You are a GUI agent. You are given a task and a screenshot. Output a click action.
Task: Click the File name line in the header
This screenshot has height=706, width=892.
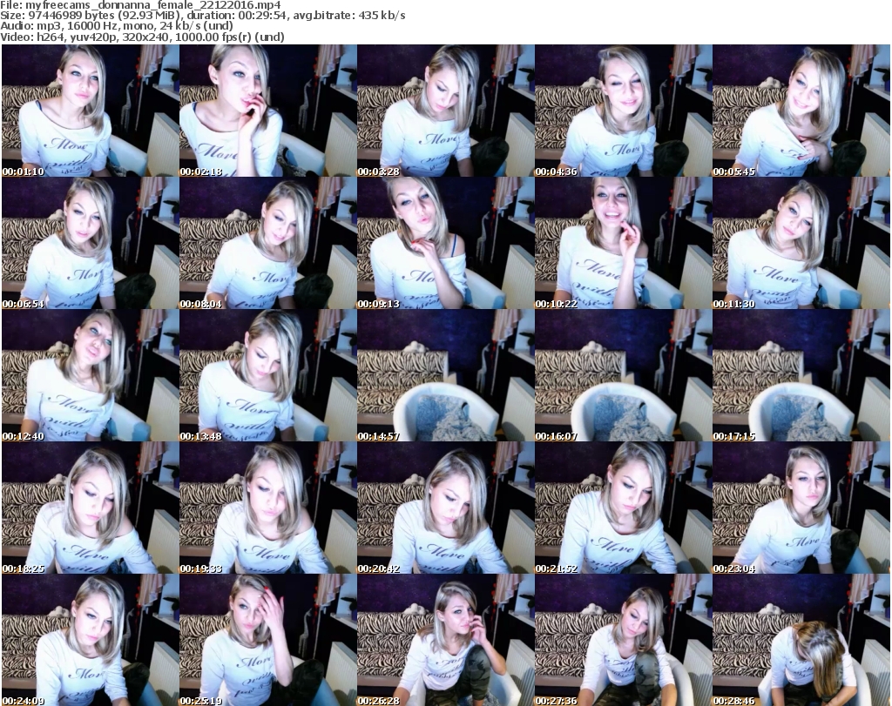[140, 5]
